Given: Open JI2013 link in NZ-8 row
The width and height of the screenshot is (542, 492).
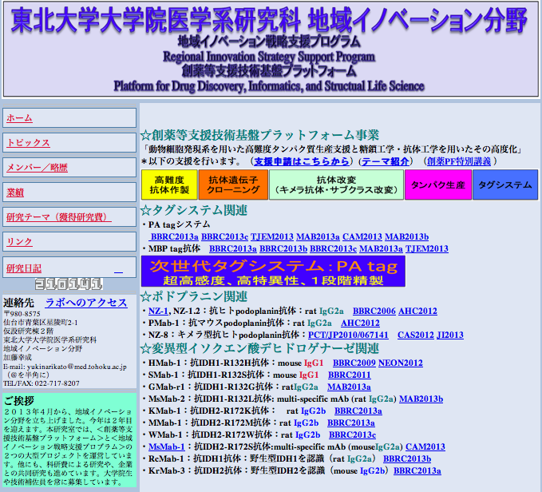Looking at the screenshot, I should 450,335.
